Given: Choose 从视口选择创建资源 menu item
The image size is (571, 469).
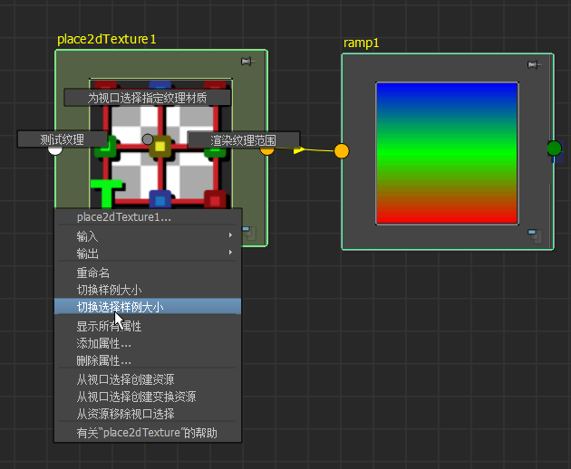Looking at the screenshot, I should point(148,379).
